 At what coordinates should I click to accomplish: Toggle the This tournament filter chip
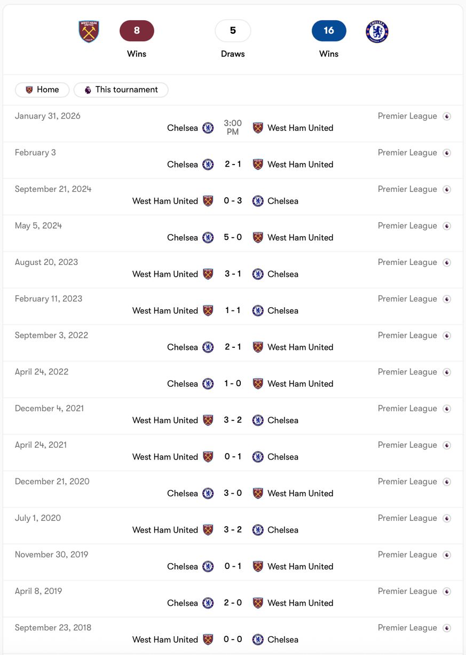pyautogui.click(x=121, y=90)
